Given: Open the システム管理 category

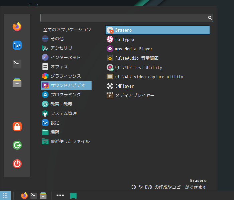Looking at the screenshot, I should tap(66, 113).
